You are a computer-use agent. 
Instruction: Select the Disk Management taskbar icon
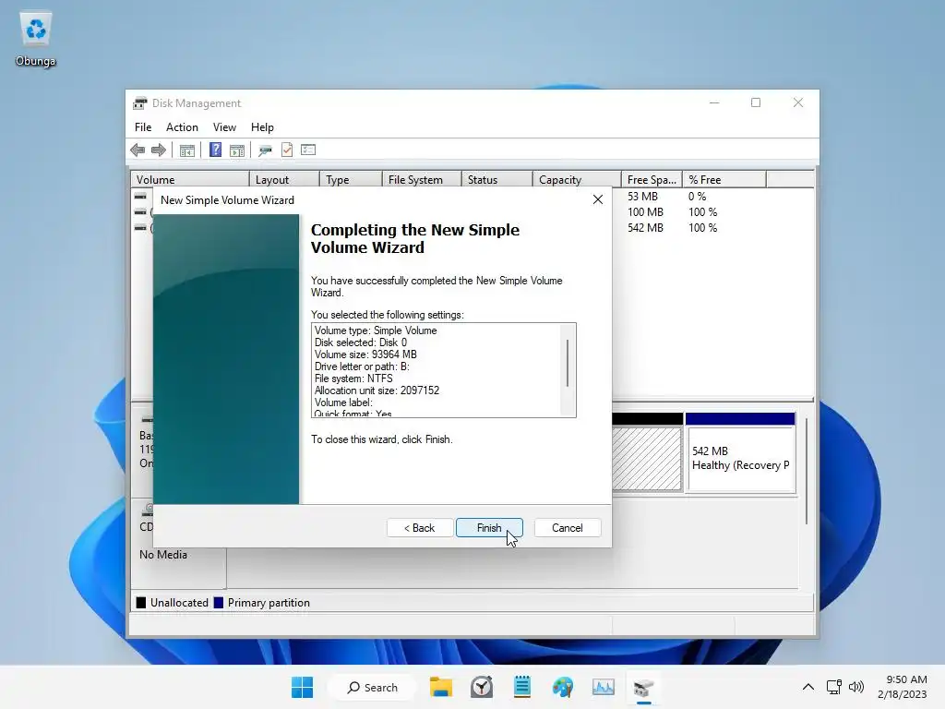tap(643, 687)
